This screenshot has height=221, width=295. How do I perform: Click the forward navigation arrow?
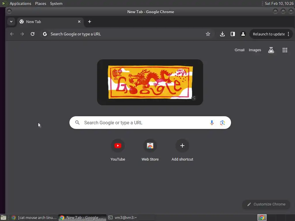pyautogui.click(x=22, y=34)
